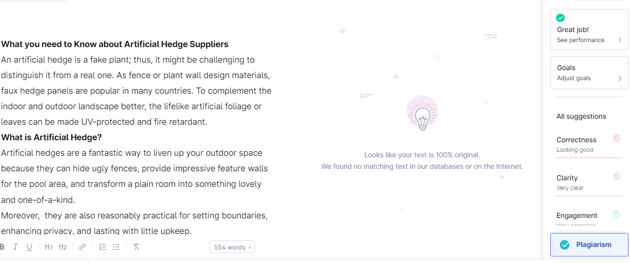
Task: Toggle the Correctness suggestions checkmark
Action: click(616, 138)
